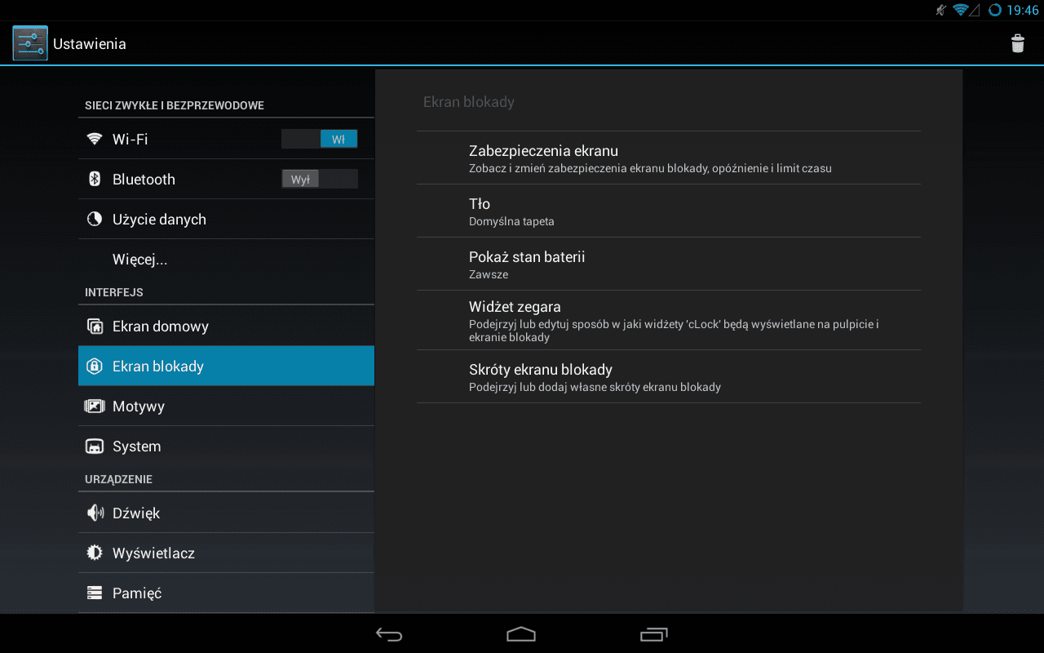The width and height of the screenshot is (1044, 653).
Task: Click the System icon in sidebar
Action: [95, 446]
